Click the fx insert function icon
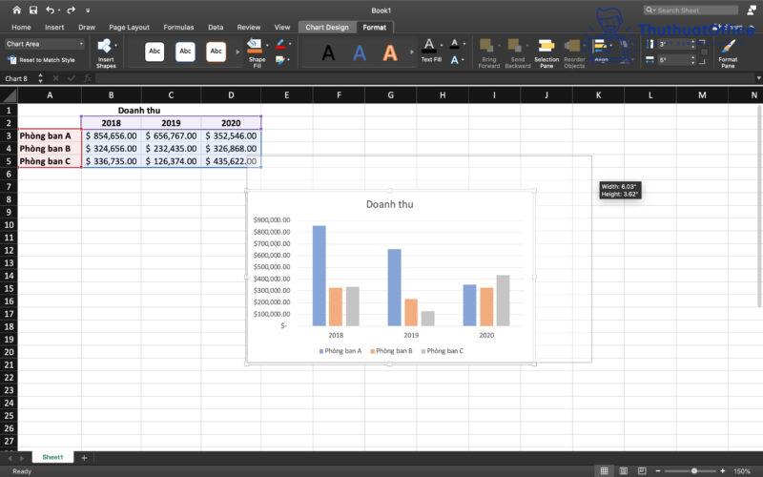 (x=87, y=78)
